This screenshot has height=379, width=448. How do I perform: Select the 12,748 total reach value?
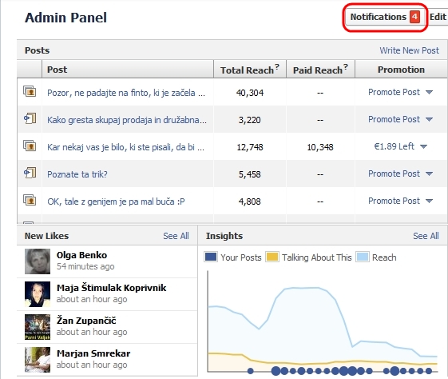pyautogui.click(x=250, y=147)
